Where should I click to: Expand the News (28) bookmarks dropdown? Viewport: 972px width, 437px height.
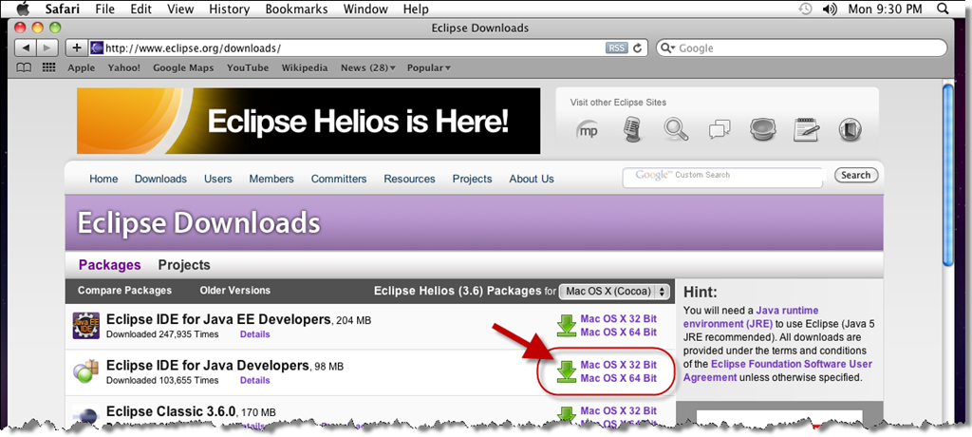[367, 67]
